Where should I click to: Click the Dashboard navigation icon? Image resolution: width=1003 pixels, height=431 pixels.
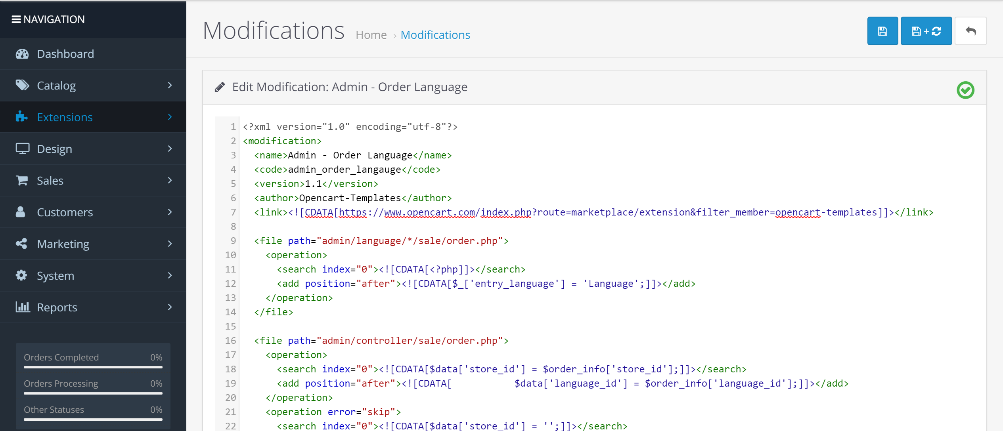point(23,53)
